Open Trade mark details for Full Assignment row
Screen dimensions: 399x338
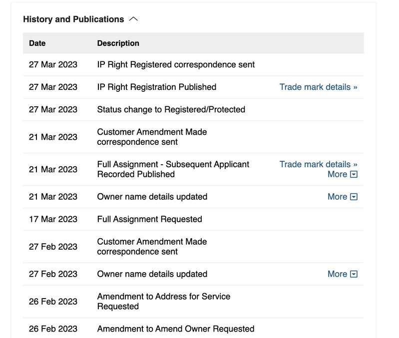(318, 164)
